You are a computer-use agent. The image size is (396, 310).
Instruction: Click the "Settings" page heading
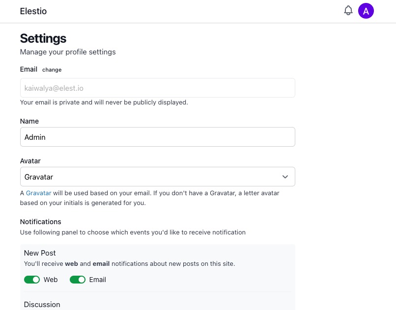pyautogui.click(x=43, y=38)
